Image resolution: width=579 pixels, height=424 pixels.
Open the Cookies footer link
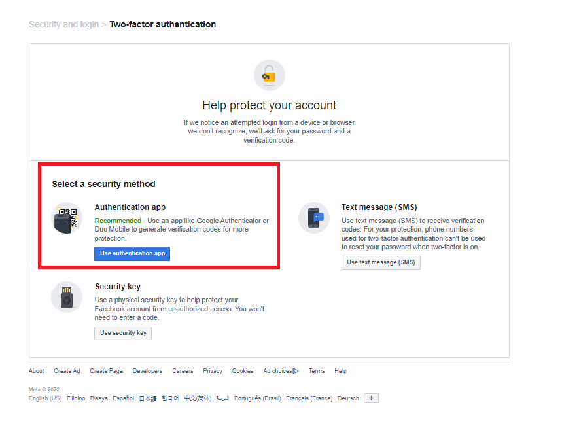(243, 371)
